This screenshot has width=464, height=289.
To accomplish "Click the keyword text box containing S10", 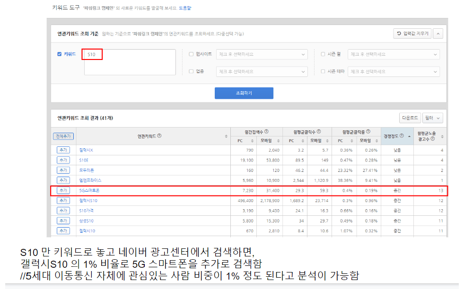I will click(129, 61).
